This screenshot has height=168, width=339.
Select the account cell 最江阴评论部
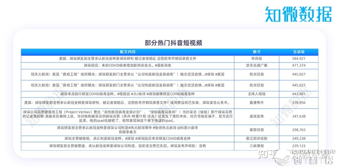(x=257, y=139)
